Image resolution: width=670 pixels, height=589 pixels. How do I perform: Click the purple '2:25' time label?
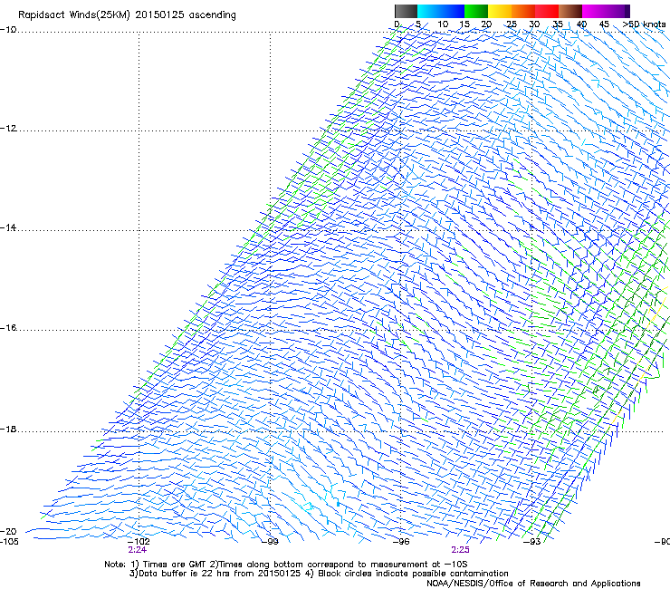click(460, 550)
